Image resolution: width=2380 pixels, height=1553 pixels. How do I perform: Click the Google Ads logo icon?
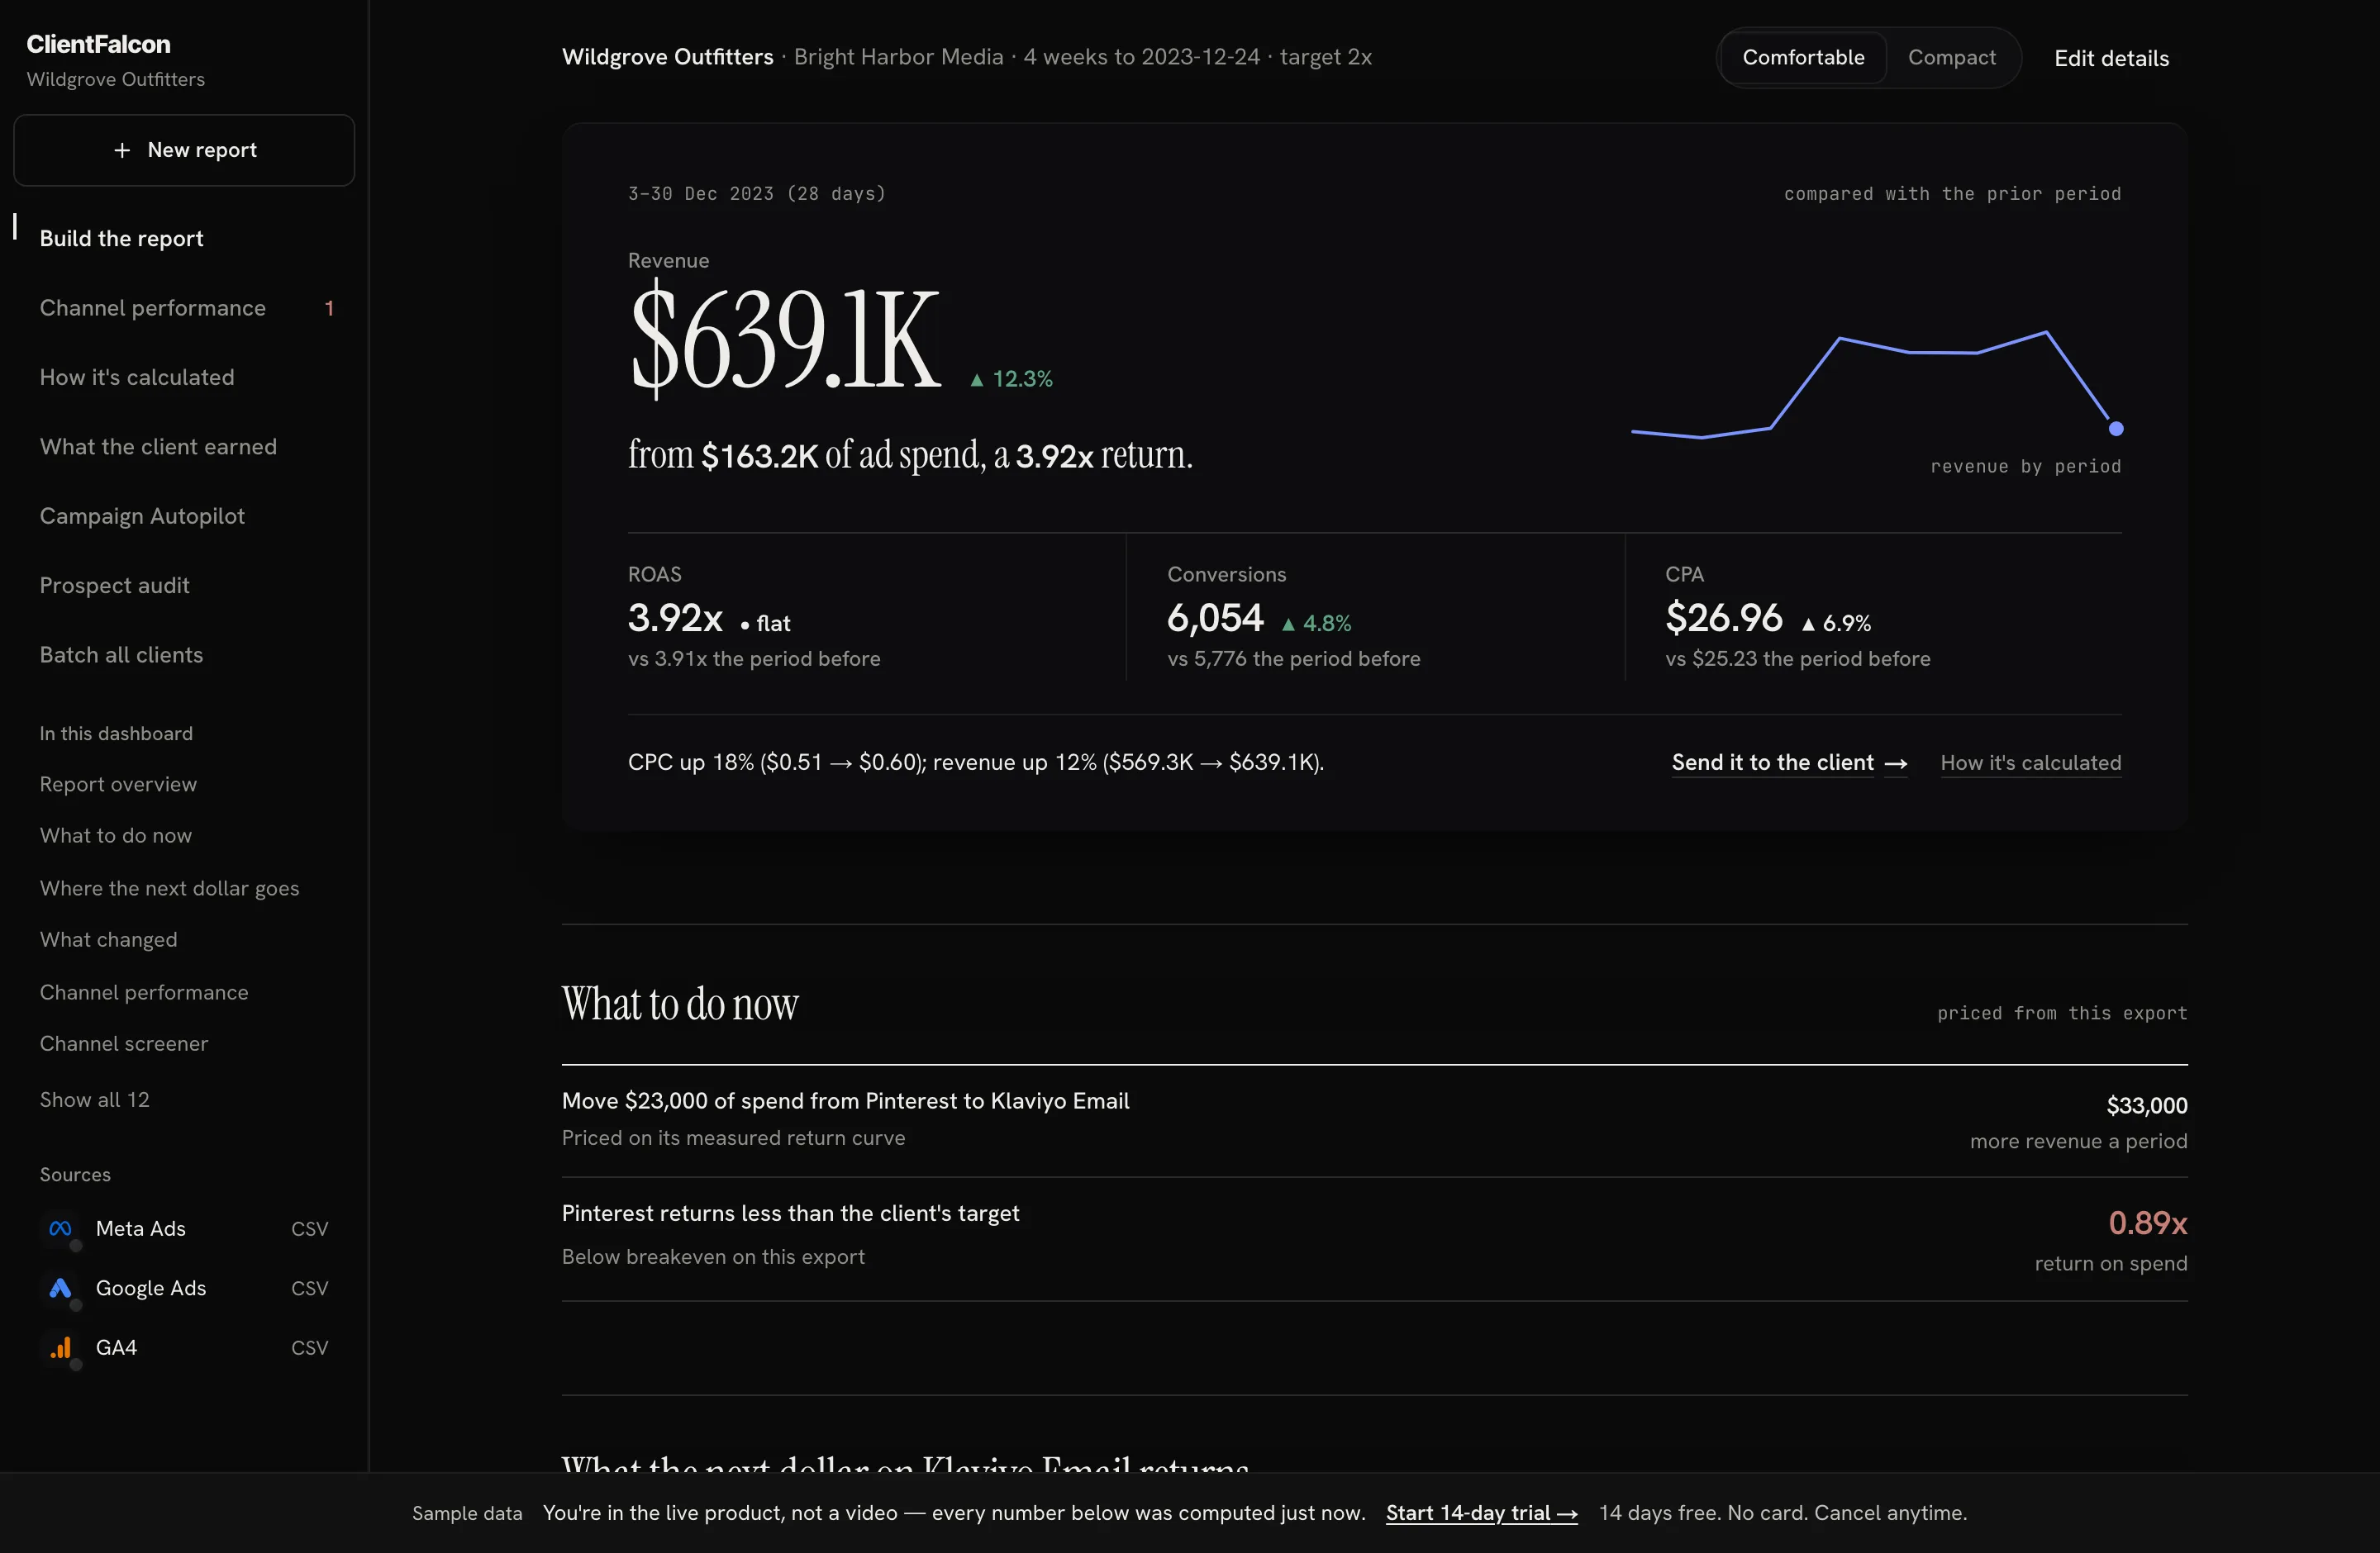pos(60,1288)
